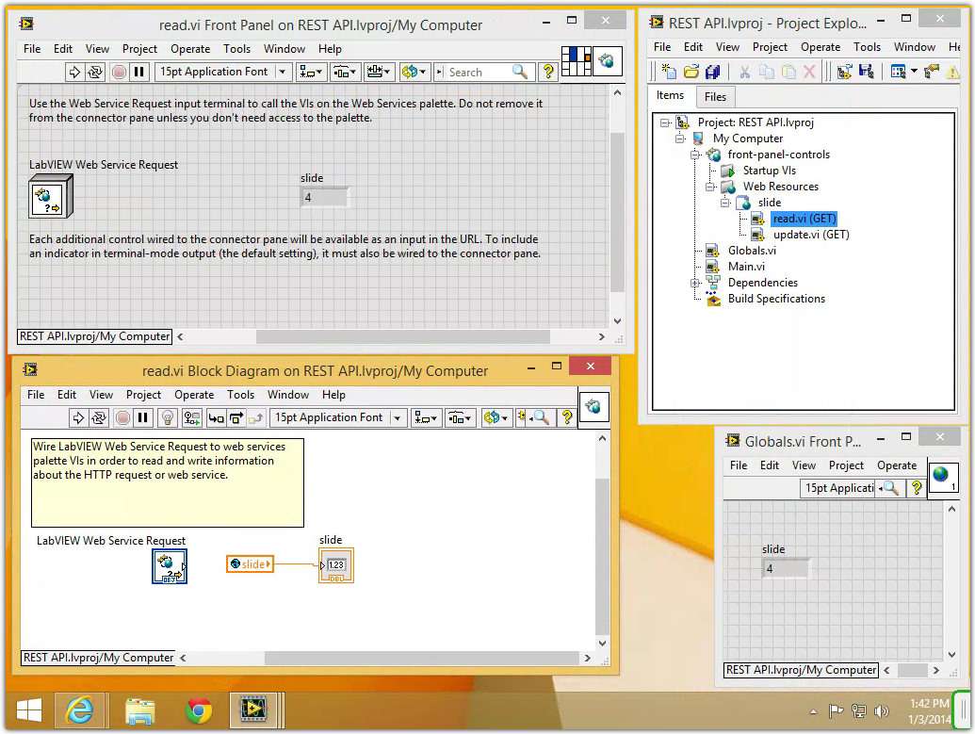Open Align Objects dropdown in Block Diagram

pyautogui.click(x=429, y=417)
